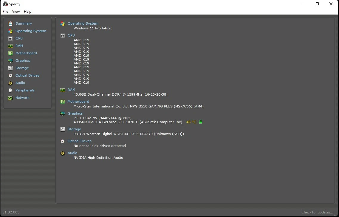
Task: Click the speaker icon beside Audio heading
Action: tap(63, 153)
